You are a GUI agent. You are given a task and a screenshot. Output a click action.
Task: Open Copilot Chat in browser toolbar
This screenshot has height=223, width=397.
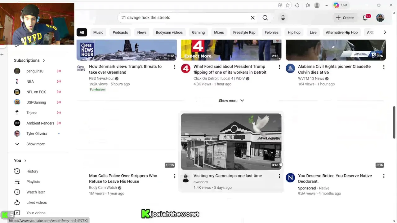point(341,5)
